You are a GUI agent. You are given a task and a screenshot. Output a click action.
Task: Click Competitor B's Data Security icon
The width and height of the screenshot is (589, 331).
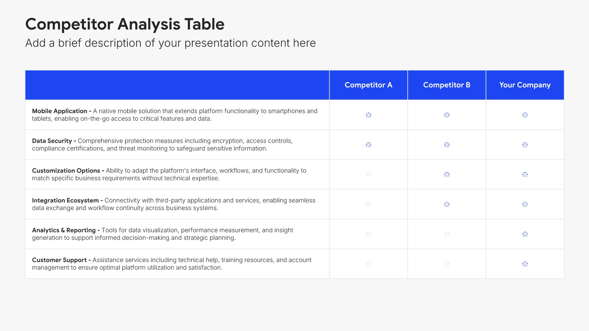click(447, 145)
